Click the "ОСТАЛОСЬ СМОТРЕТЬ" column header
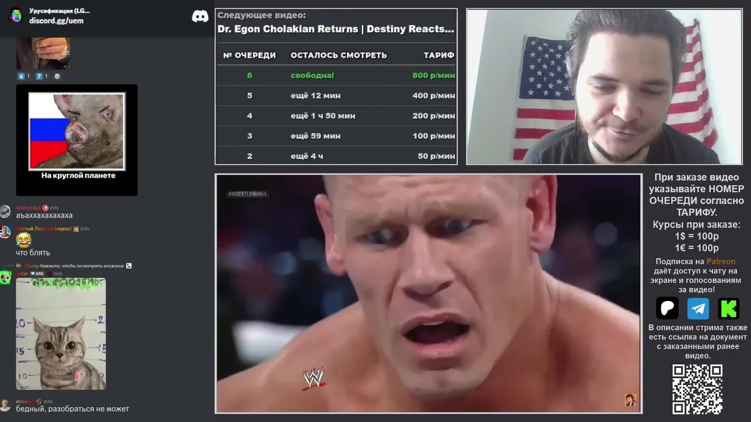 pyautogui.click(x=339, y=55)
